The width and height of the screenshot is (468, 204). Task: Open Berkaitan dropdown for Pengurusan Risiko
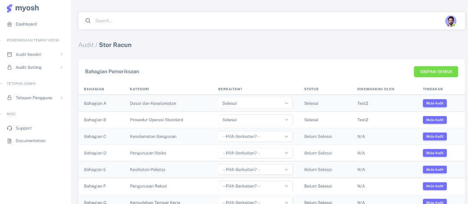(255, 153)
